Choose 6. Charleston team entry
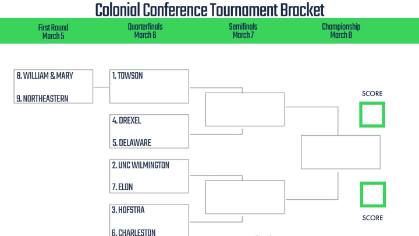Viewport: 419px width, 236px height. pyautogui.click(x=133, y=232)
